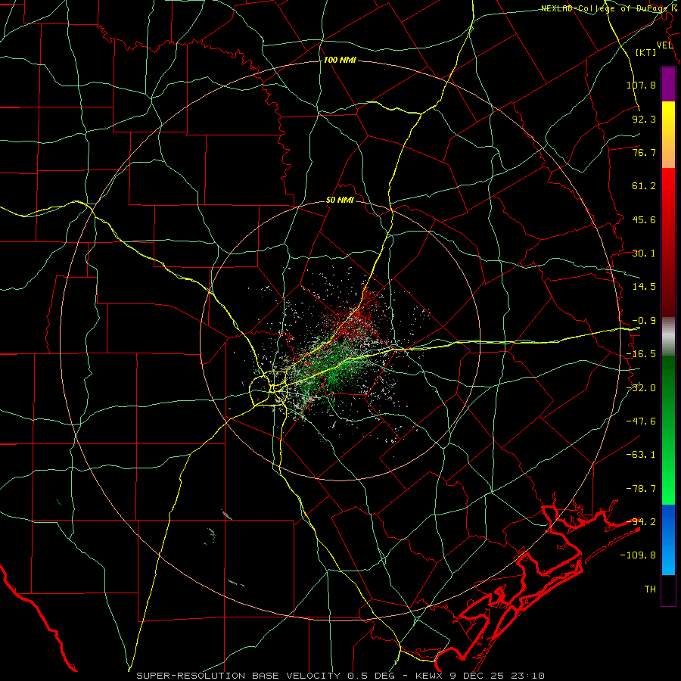681x681 pixels.
Task: Click the 61.2 velocity scale value
Action: [x=644, y=186]
